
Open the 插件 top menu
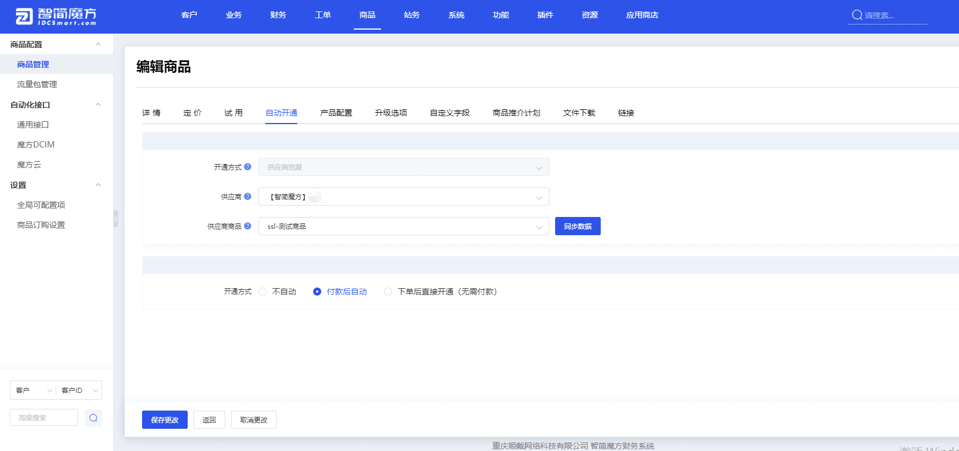[545, 15]
